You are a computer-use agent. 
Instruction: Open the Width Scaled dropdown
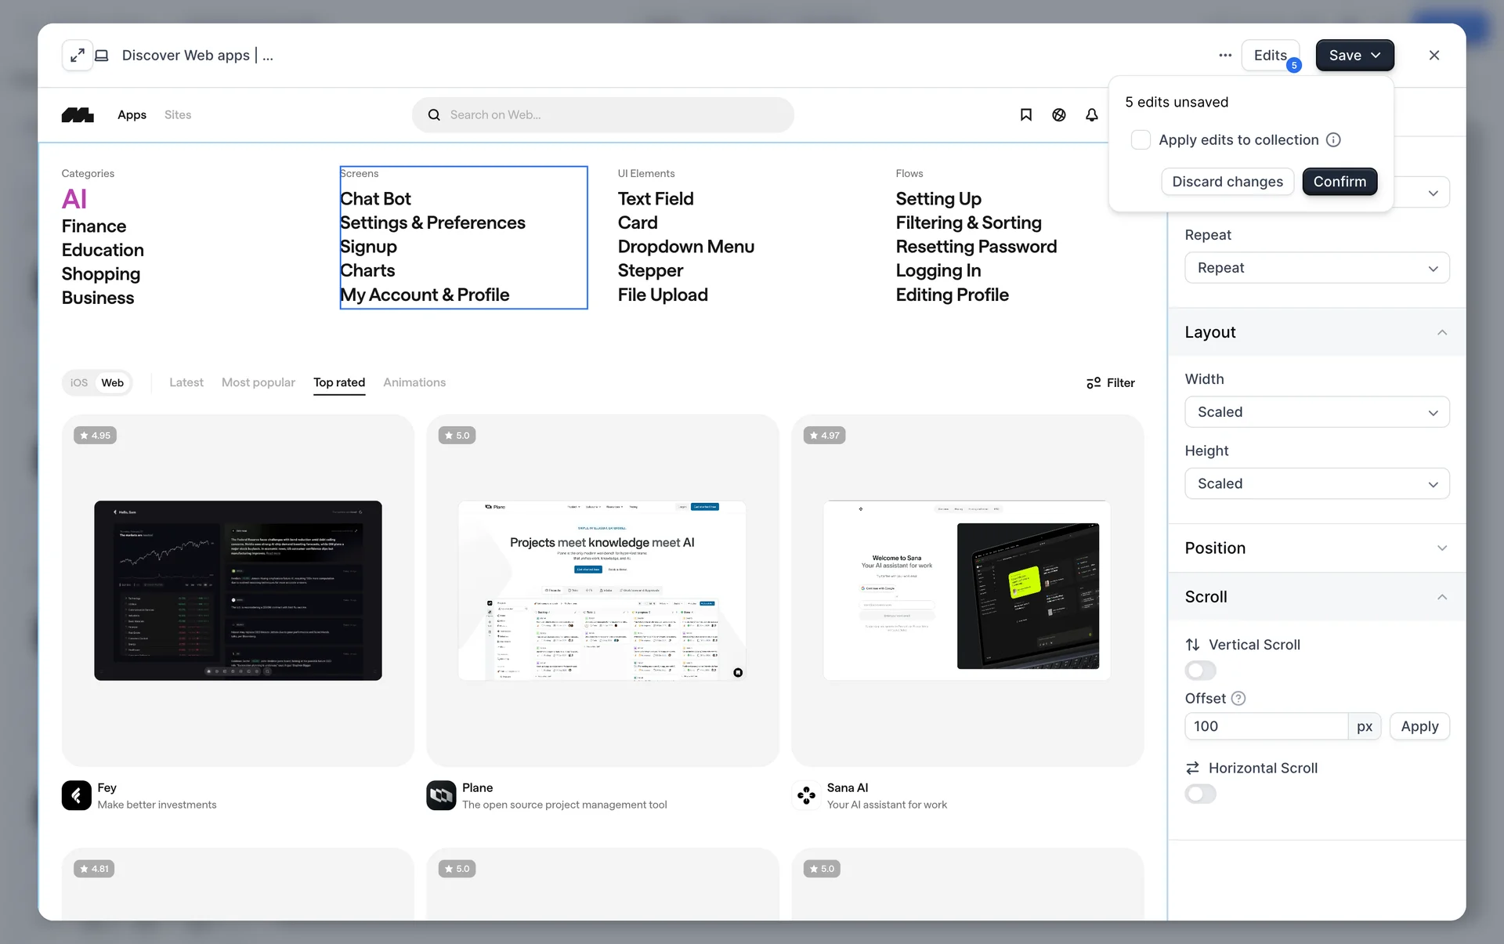click(x=1316, y=412)
